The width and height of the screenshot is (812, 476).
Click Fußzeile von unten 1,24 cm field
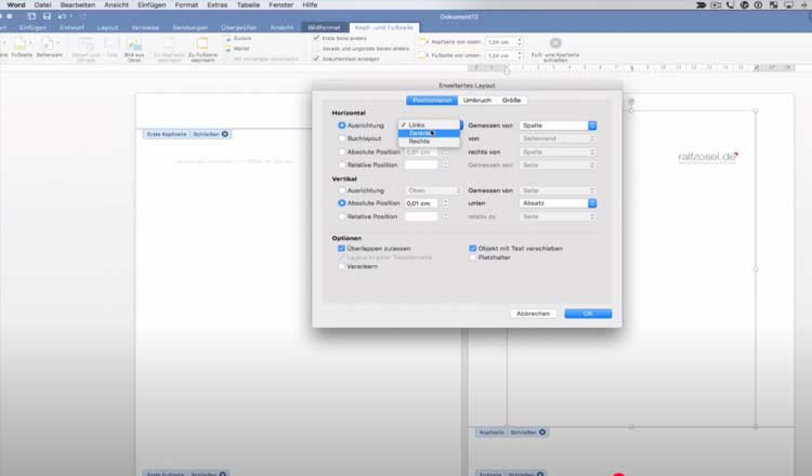point(500,55)
